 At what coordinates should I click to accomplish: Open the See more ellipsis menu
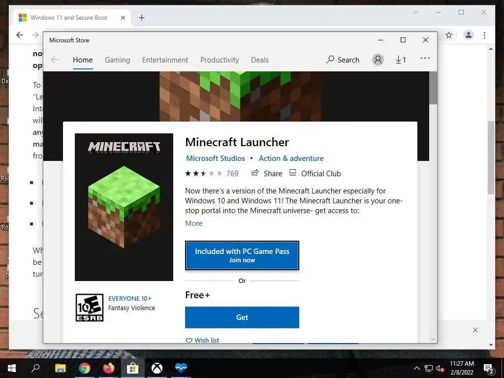coord(425,58)
